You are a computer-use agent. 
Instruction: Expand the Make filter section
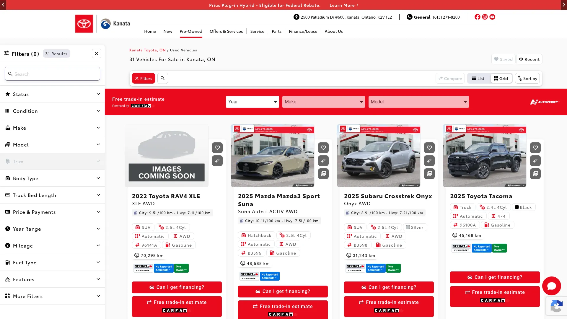(52, 128)
